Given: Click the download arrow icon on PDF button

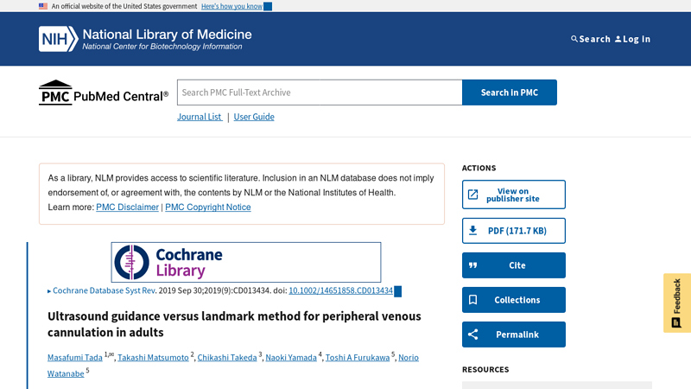Looking at the screenshot, I should click(472, 230).
